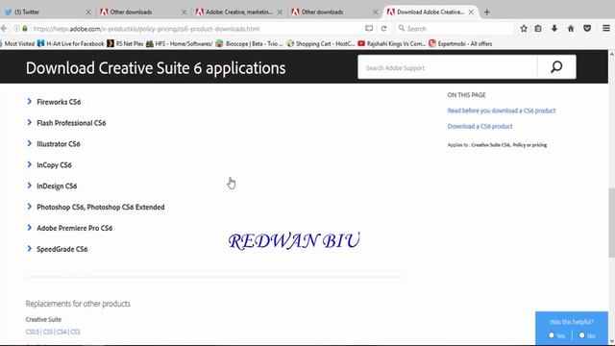Toggle reader view icon in address bar
This screenshot has width=615, height=346.
tap(369, 28)
